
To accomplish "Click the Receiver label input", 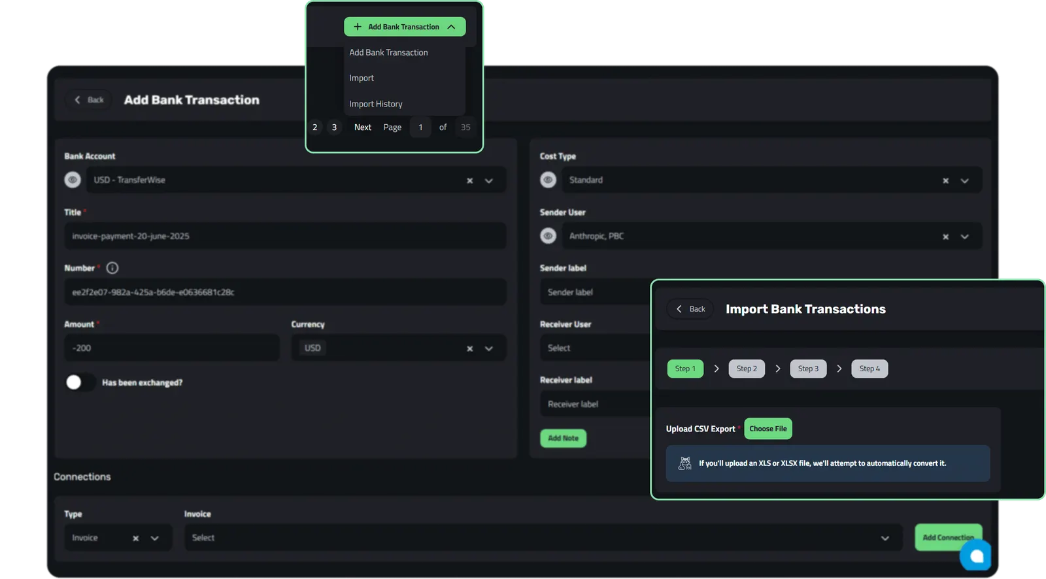I will 595,404.
